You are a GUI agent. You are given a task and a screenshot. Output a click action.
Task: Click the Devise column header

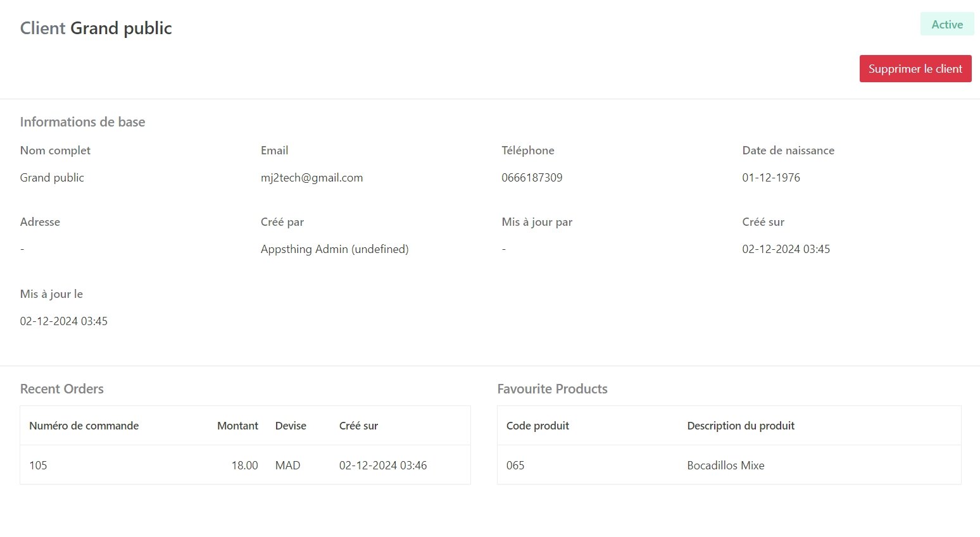tap(291, 426)
